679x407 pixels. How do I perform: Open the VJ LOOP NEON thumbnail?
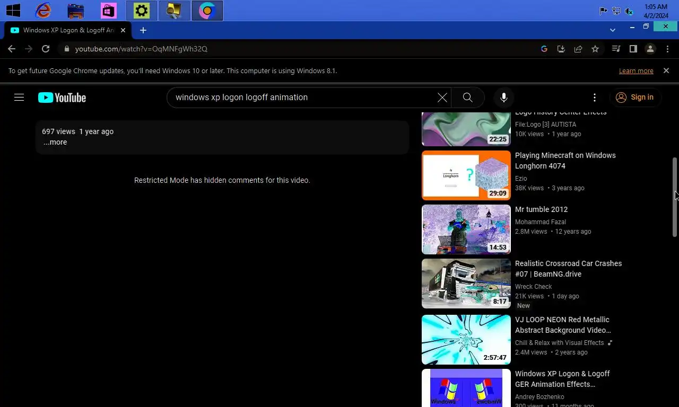pos(466,340)
